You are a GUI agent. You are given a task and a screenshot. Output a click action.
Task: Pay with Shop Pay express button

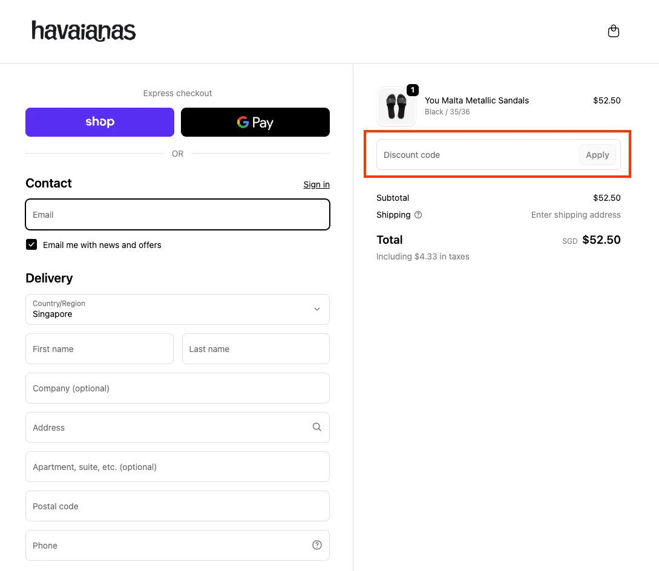[100, 122]
